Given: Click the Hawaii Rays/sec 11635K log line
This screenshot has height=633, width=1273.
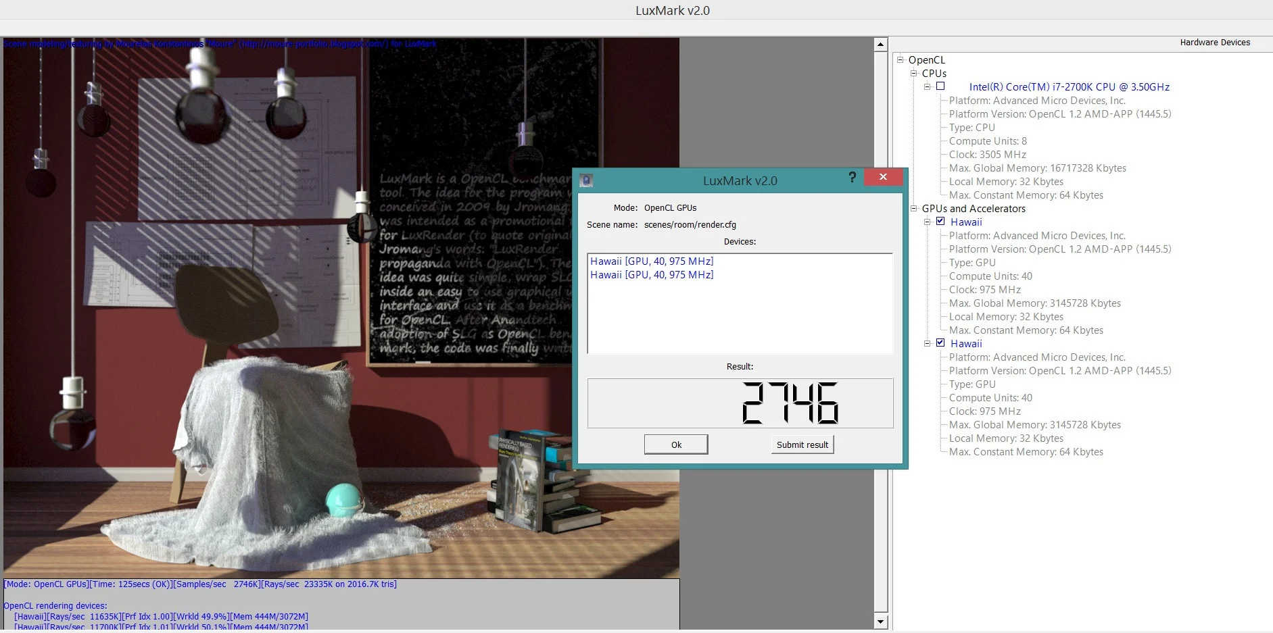Looking at the screenshot, I should 161,617.
